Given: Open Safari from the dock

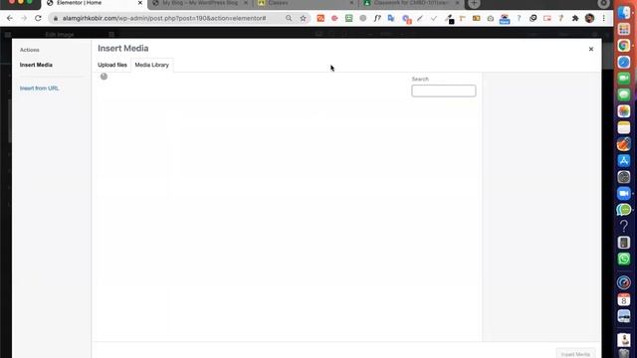Looking at the screenshot, I should point(624,62).
